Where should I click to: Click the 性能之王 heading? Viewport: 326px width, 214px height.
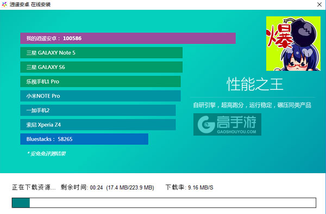(x=255, y=84)
